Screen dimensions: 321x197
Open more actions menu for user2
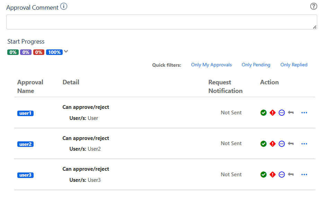click(304, 144)
